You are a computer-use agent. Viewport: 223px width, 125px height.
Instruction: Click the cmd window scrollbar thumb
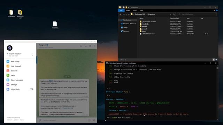(217, 68)
